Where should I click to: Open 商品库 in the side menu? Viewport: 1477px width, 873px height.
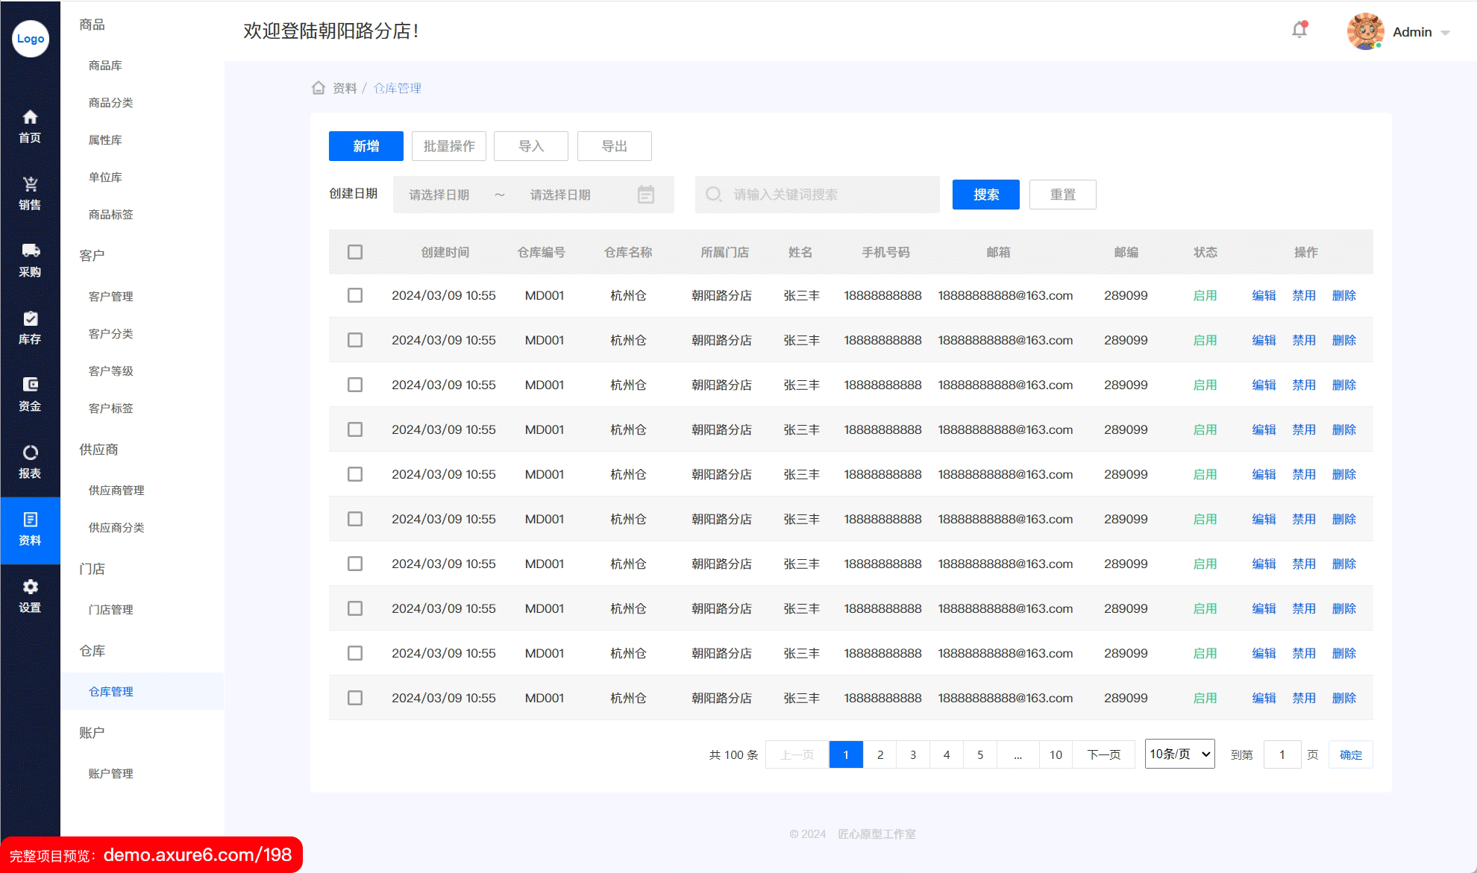pyautogui.click(x=105, y=66)
